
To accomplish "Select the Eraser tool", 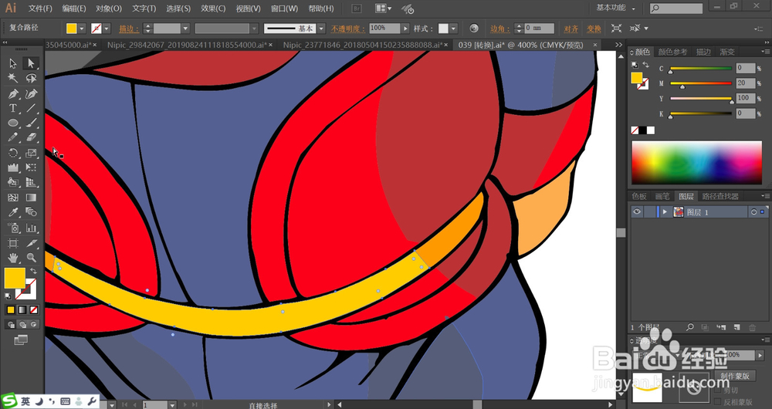I will click(x=31, y=138).
